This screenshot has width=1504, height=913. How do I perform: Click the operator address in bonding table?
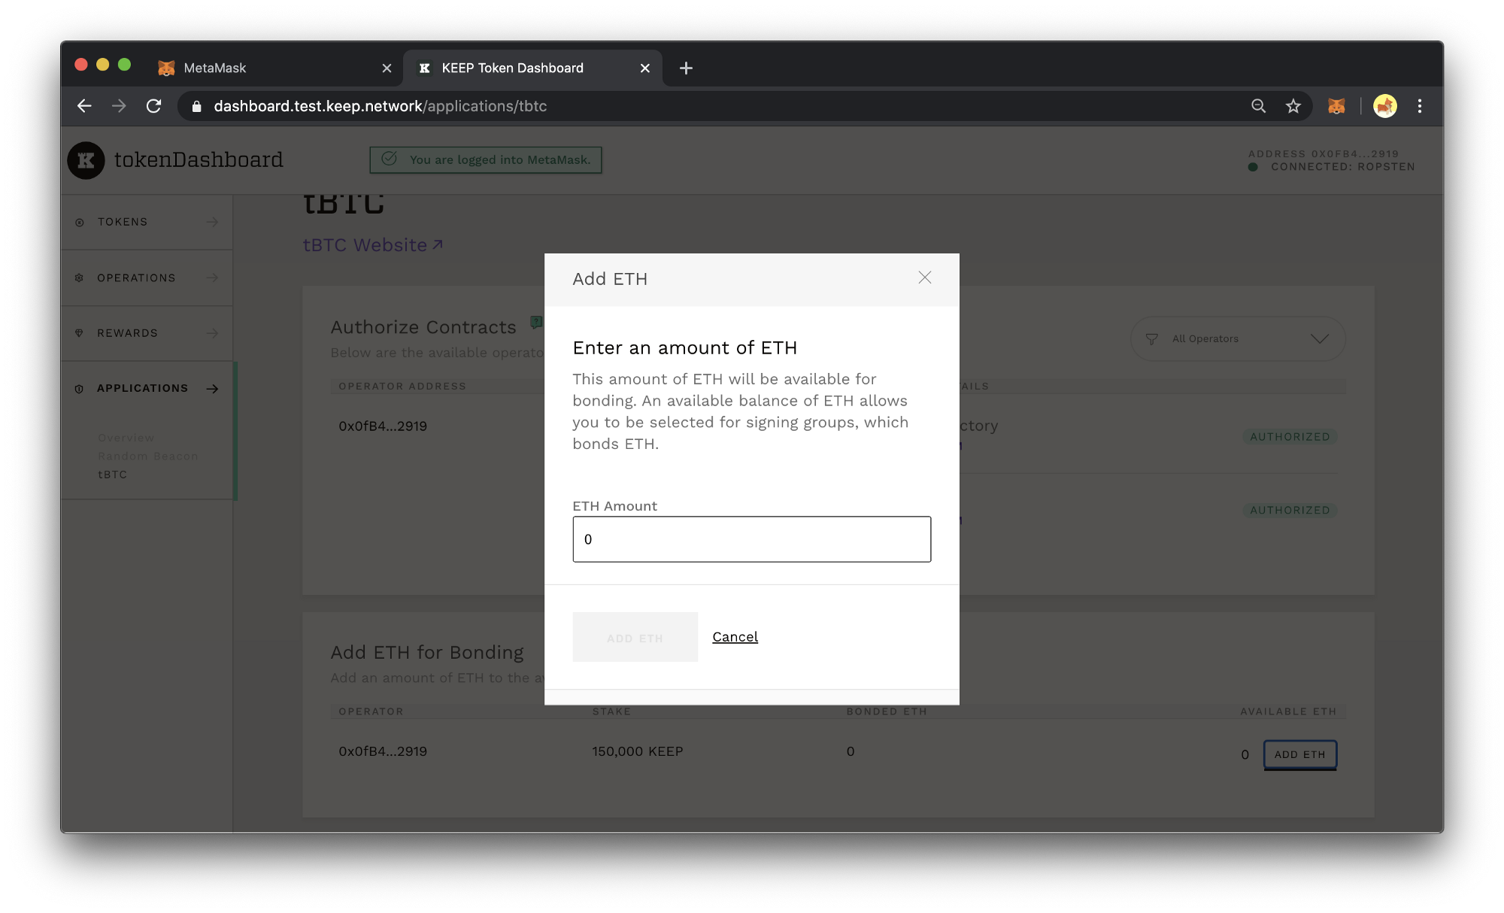[x=383, y=751]
